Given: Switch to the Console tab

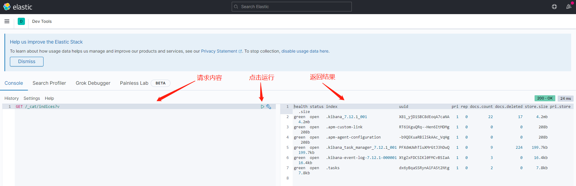Looking at the screenshot, I should [14, 83].
